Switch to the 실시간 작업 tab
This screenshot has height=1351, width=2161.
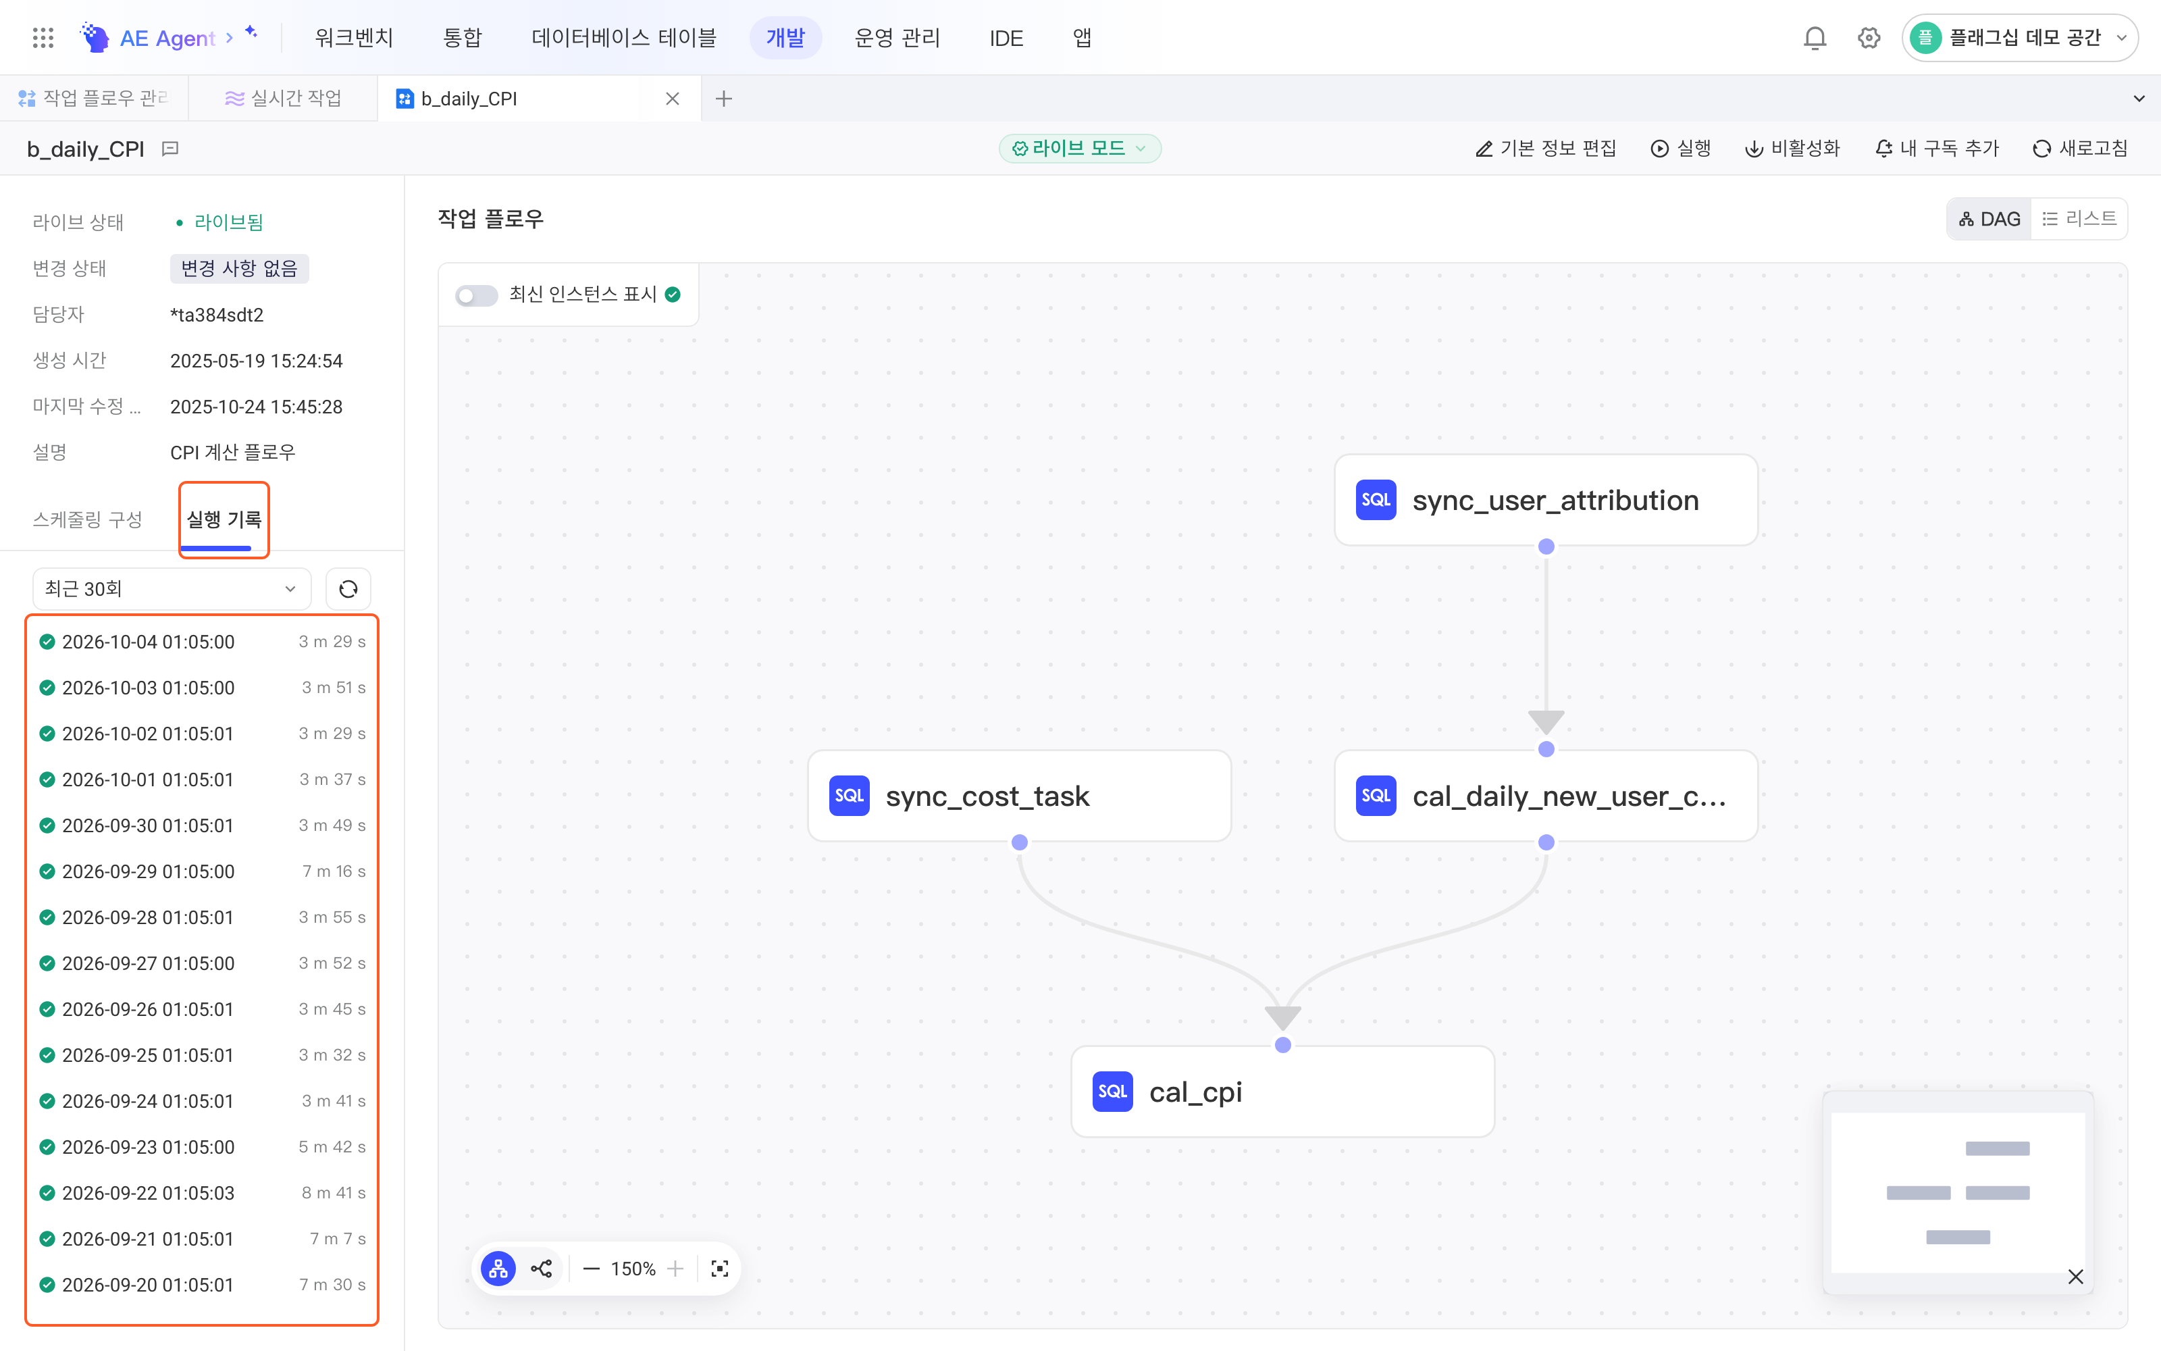[x=283, y=99]
